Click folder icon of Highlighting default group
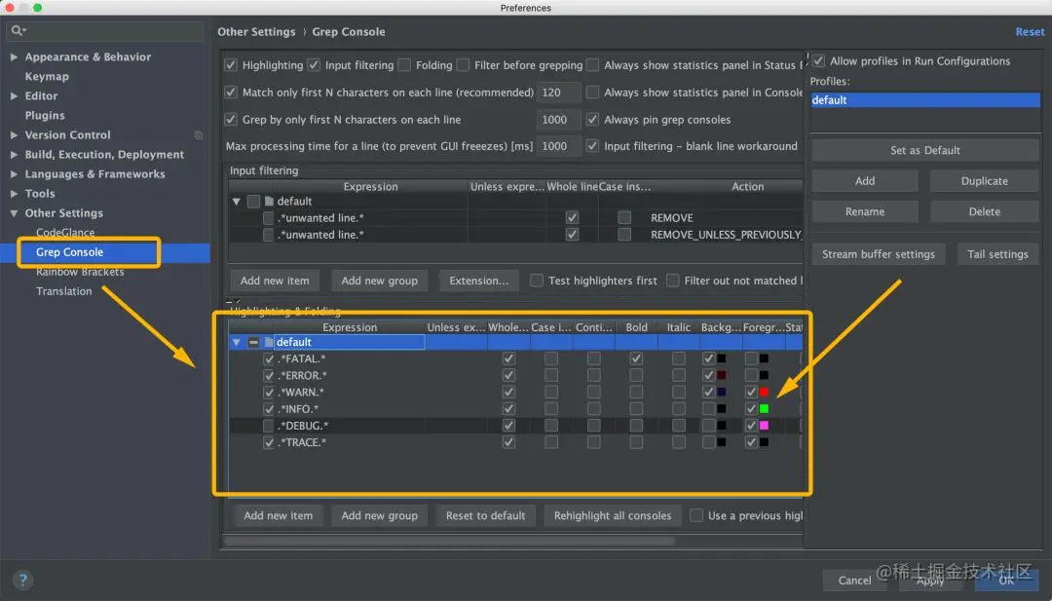The height and width of the screenshot is (601, 1052). [x=269, y=342]
